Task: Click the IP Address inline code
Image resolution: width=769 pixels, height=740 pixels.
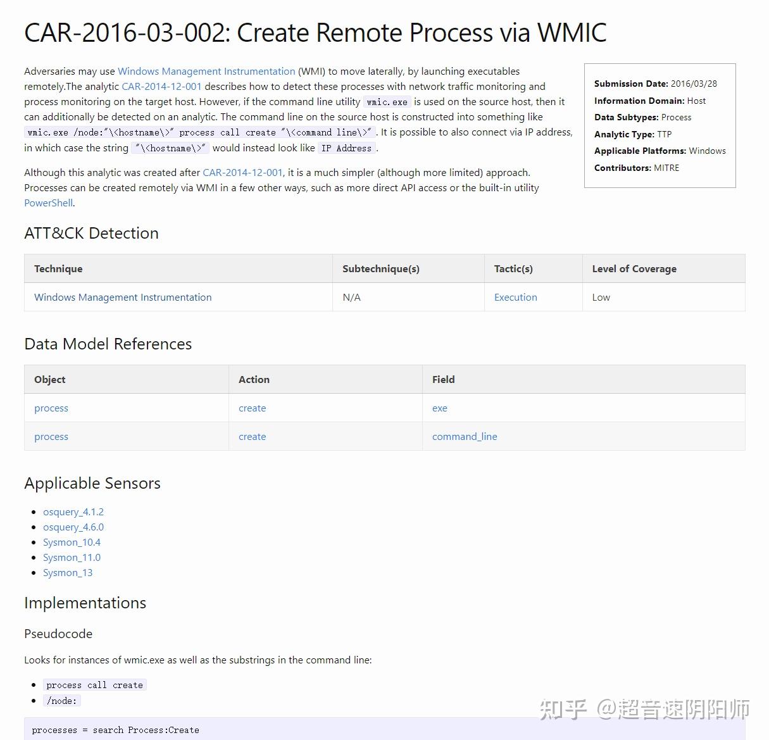Action: tap(347, 148)
